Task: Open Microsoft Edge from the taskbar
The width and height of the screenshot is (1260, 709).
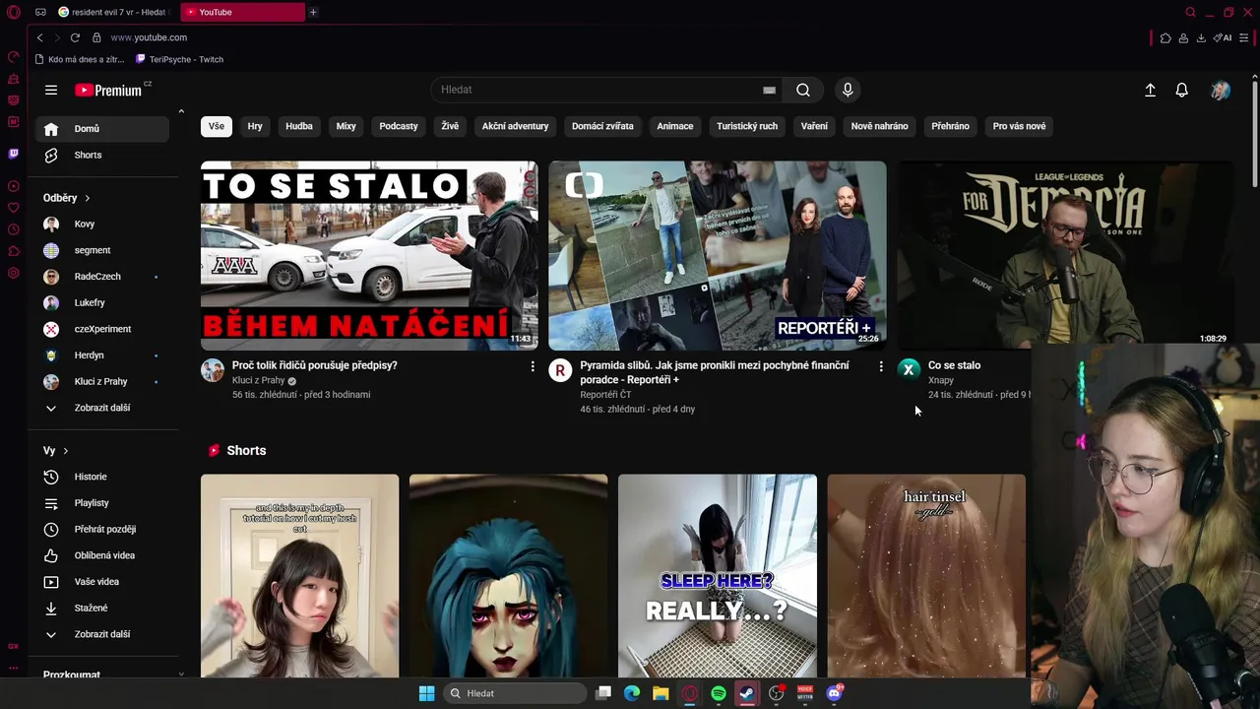Action: click(x=632, y=693)
